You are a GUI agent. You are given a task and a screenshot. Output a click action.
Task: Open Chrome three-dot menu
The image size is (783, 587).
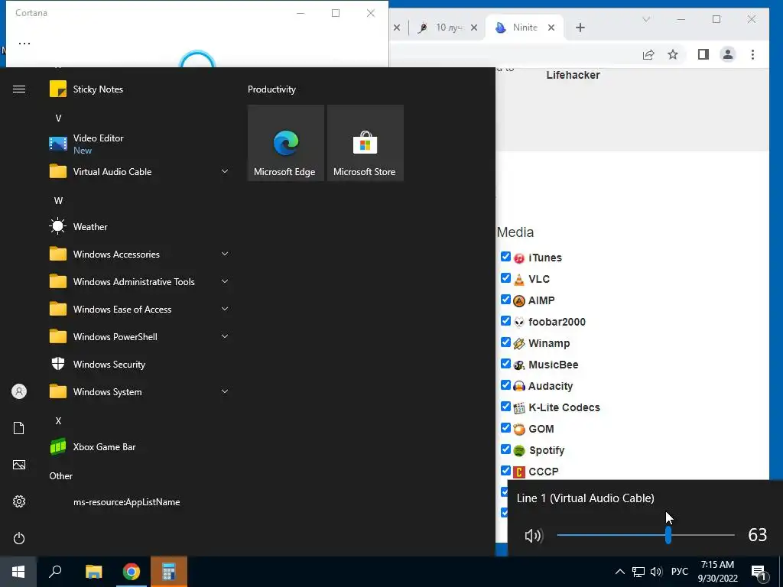pos(752,54)
